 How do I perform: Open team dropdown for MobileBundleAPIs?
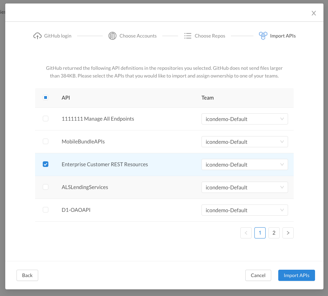tap(245, 142)
